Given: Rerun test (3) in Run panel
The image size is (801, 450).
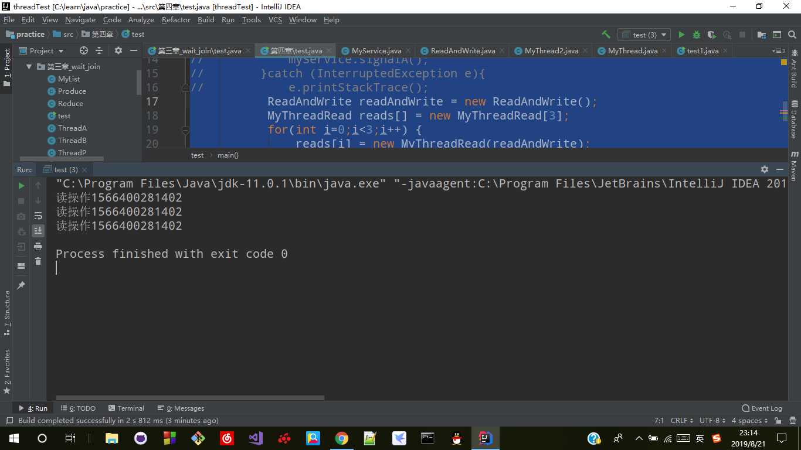Looking at the screenshot, I should point(21,186).
